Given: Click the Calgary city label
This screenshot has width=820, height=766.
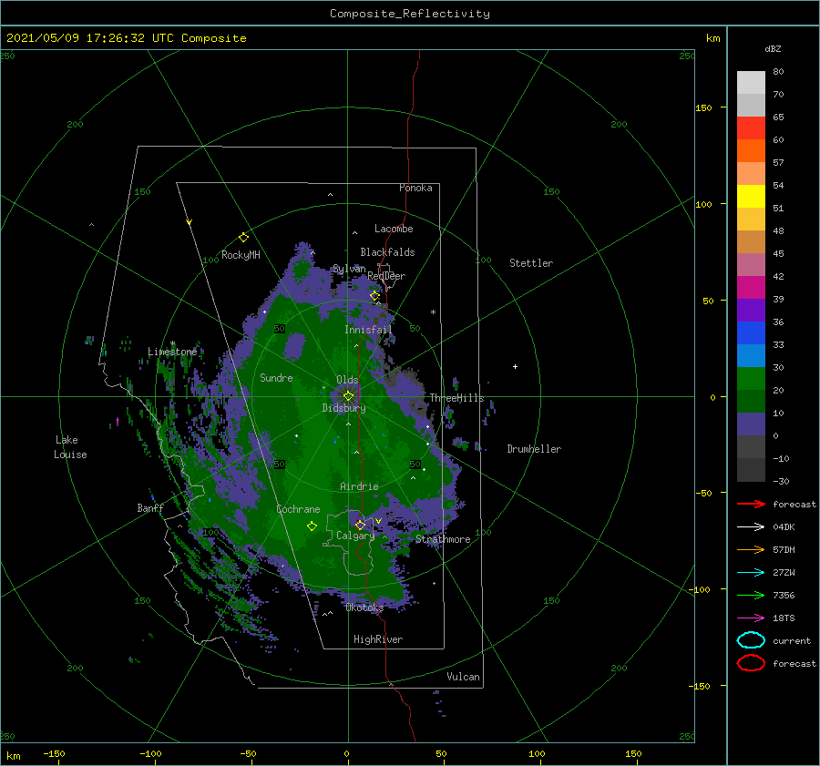Looking at the screenshot, I should click(x=355, y=536).
